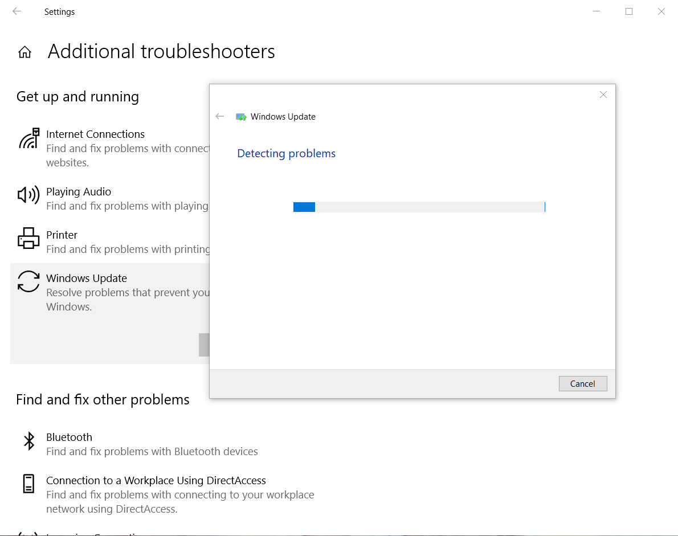Select the Windows Update troubleshooter entry
This screenshot has height=536, width=678.
coord(110,313)
